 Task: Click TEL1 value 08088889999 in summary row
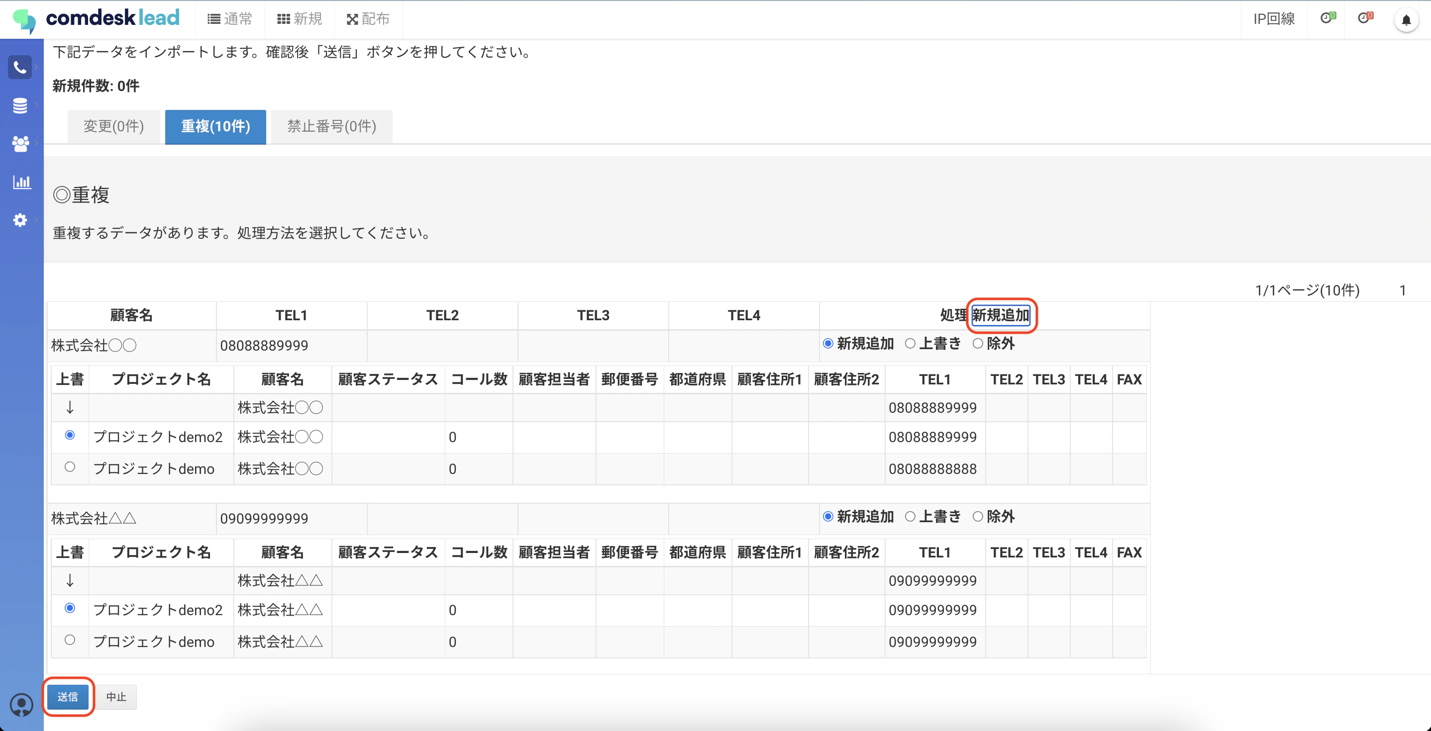point(264,346)
